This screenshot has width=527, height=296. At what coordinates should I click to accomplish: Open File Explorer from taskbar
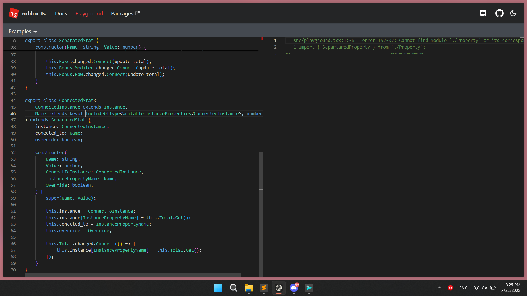tap(248, 288)
